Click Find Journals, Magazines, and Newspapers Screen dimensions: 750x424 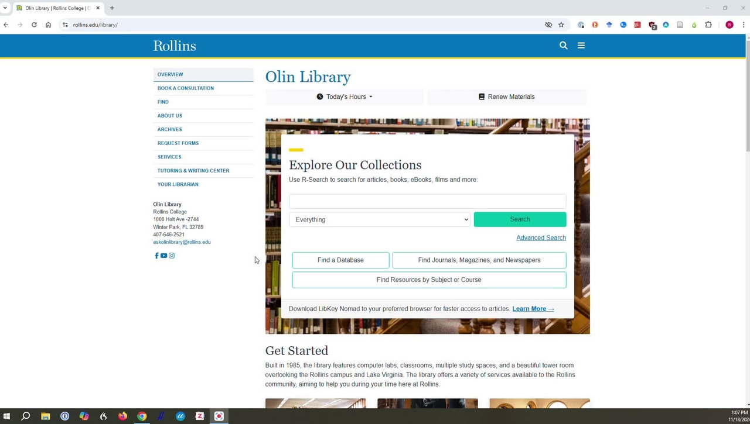479,260
